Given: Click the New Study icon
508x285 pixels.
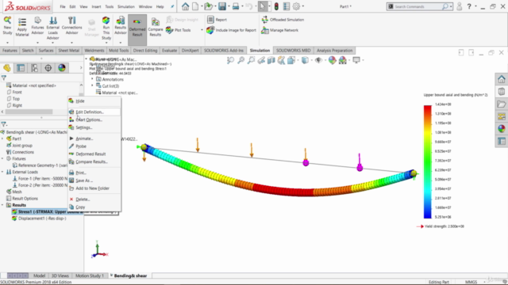Looking at the screenshot, I should tap(7, 21).
